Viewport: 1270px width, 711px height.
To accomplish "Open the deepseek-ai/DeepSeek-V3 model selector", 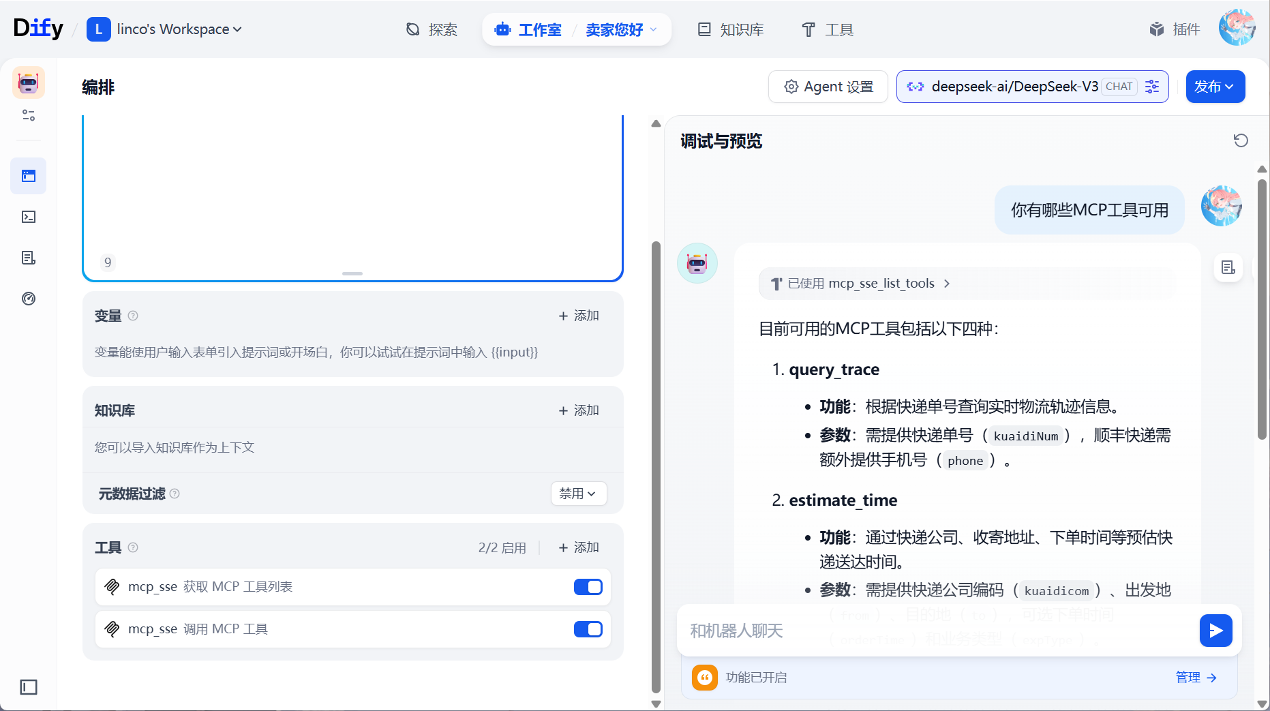I will (1032, 87).
